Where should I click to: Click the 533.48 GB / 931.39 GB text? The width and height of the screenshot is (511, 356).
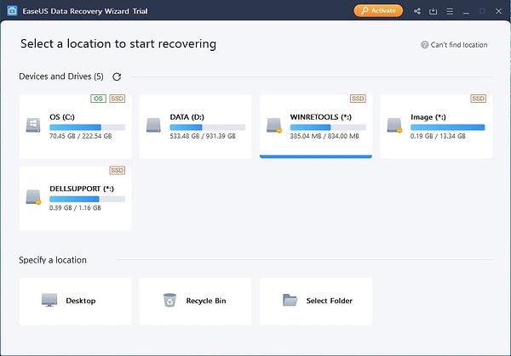point(203,136)
